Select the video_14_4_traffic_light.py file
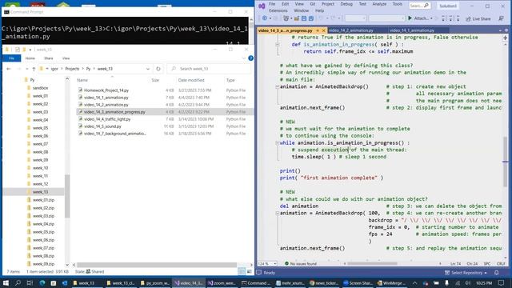Image resolution: width=512 pixels, height=288 pixels. click(x=107, y=119)
